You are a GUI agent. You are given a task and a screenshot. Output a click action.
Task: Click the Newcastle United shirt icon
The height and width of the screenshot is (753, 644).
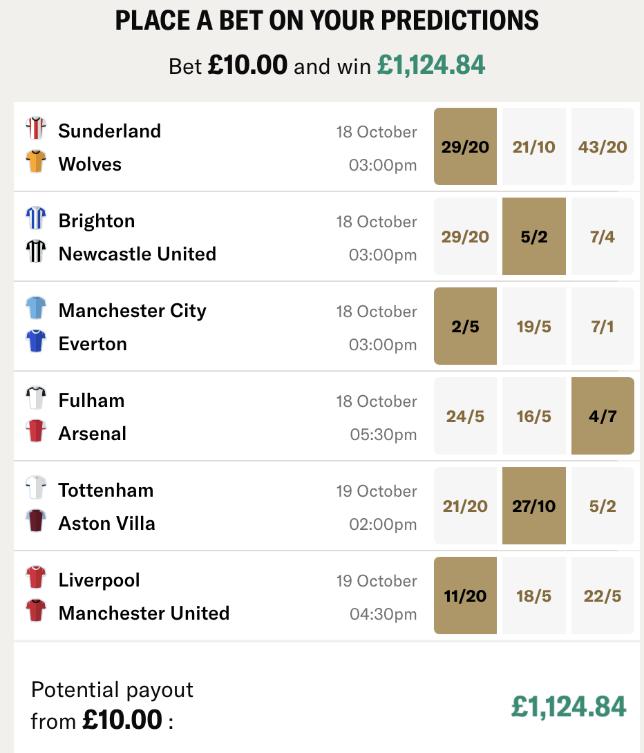pyautogui.click(x=36, y=252)
